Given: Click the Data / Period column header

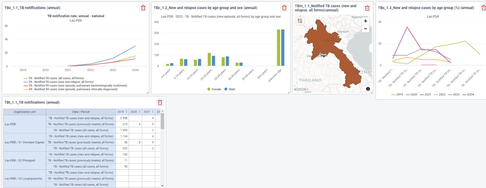Looking at the screenshot, I should tap(81, 112).
